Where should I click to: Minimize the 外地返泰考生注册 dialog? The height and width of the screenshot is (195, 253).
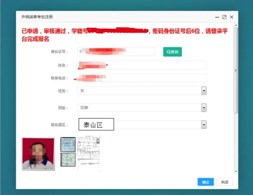click(217, 17)
